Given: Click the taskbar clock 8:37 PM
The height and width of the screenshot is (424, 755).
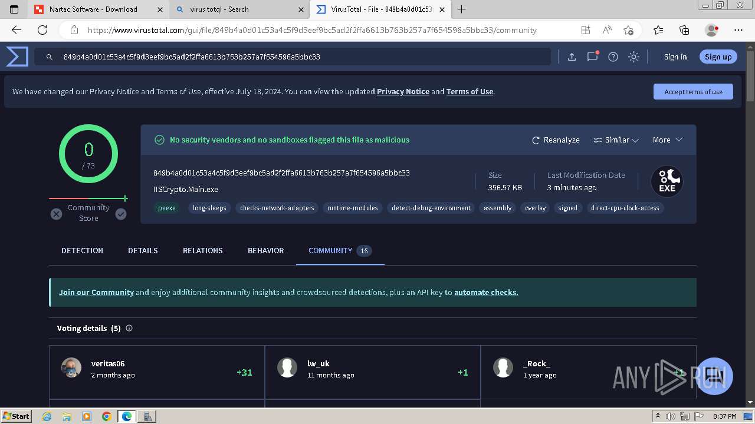Looking at the screenshot, I should [x=724, y=416].
